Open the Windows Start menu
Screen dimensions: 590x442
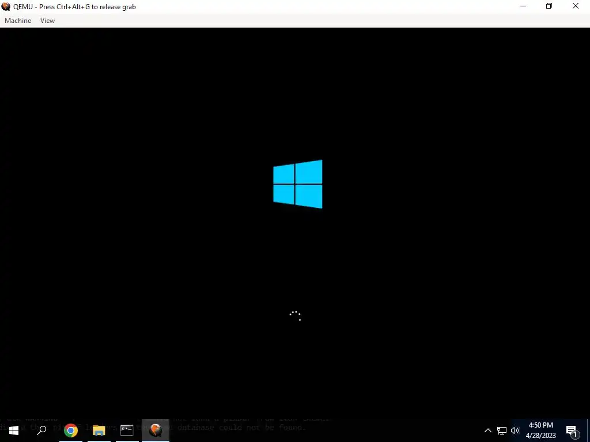tap(14, 430)
